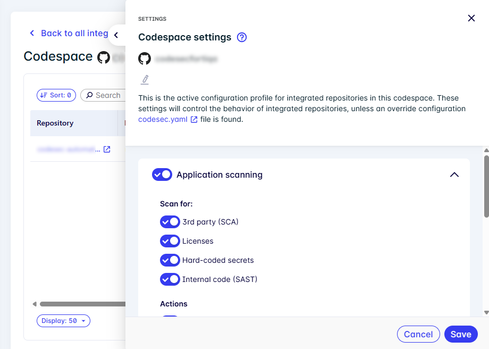Open repository external link icon

107,149
